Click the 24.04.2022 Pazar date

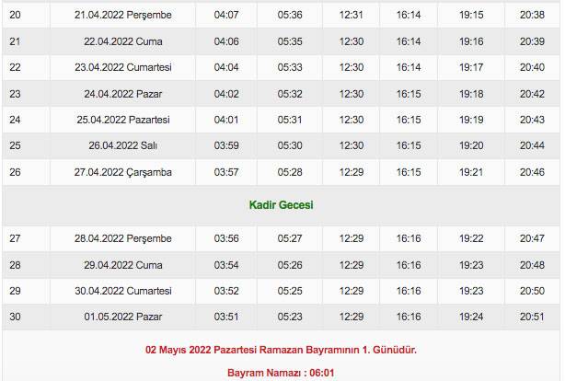click(x=123, y=94)
